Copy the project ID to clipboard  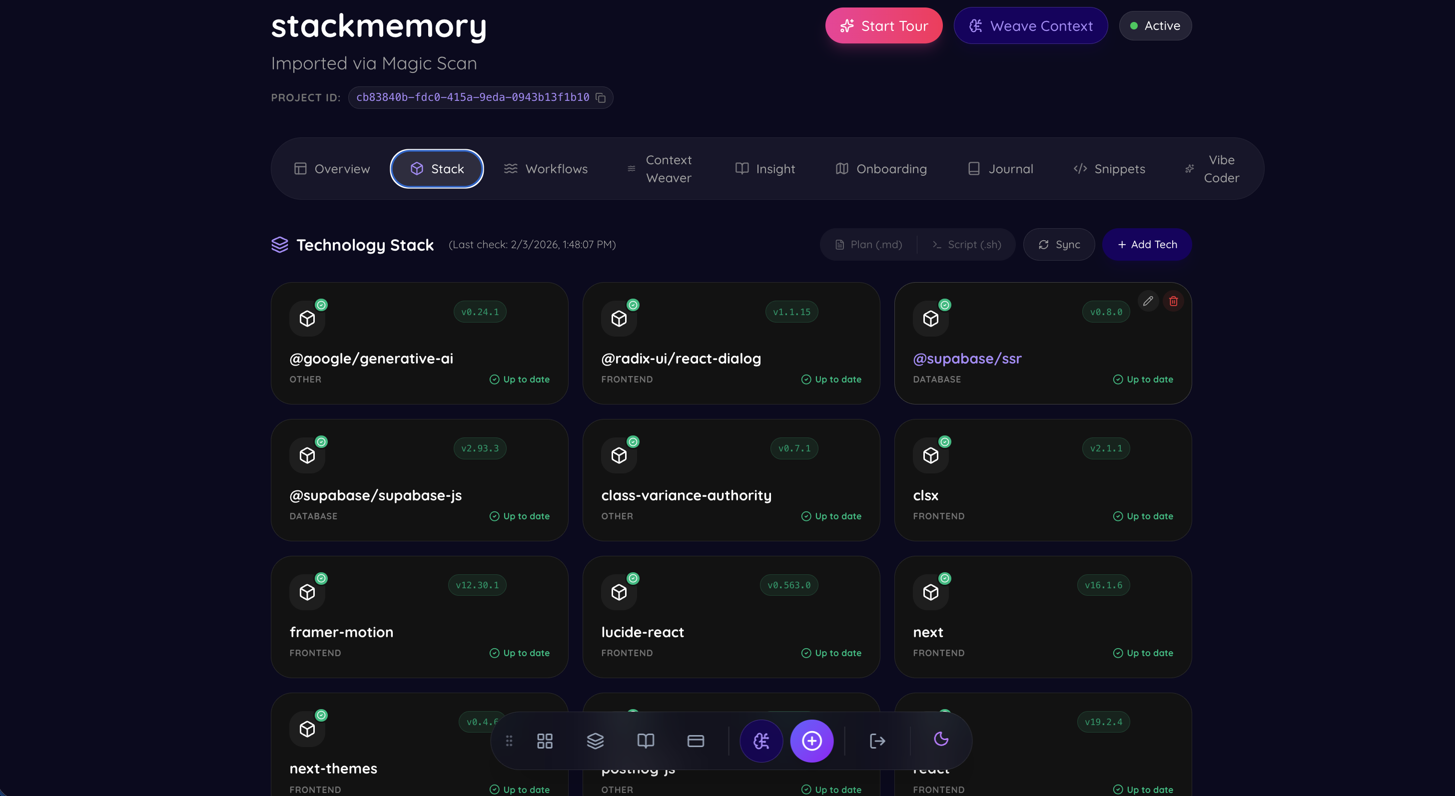tap(601, 98)
